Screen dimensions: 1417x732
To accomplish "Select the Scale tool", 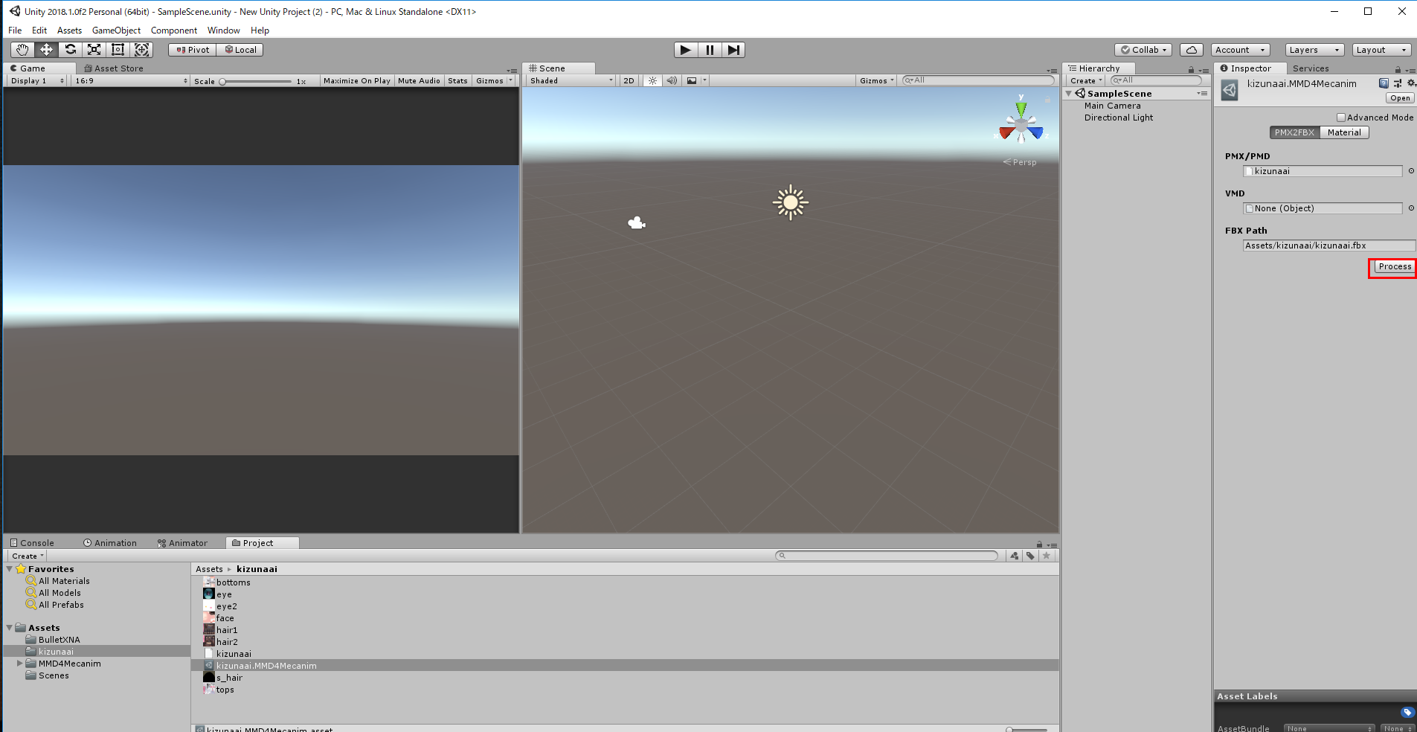I will [x=94, y=50].
